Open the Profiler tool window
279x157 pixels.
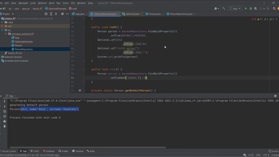(x=63, y=151)
